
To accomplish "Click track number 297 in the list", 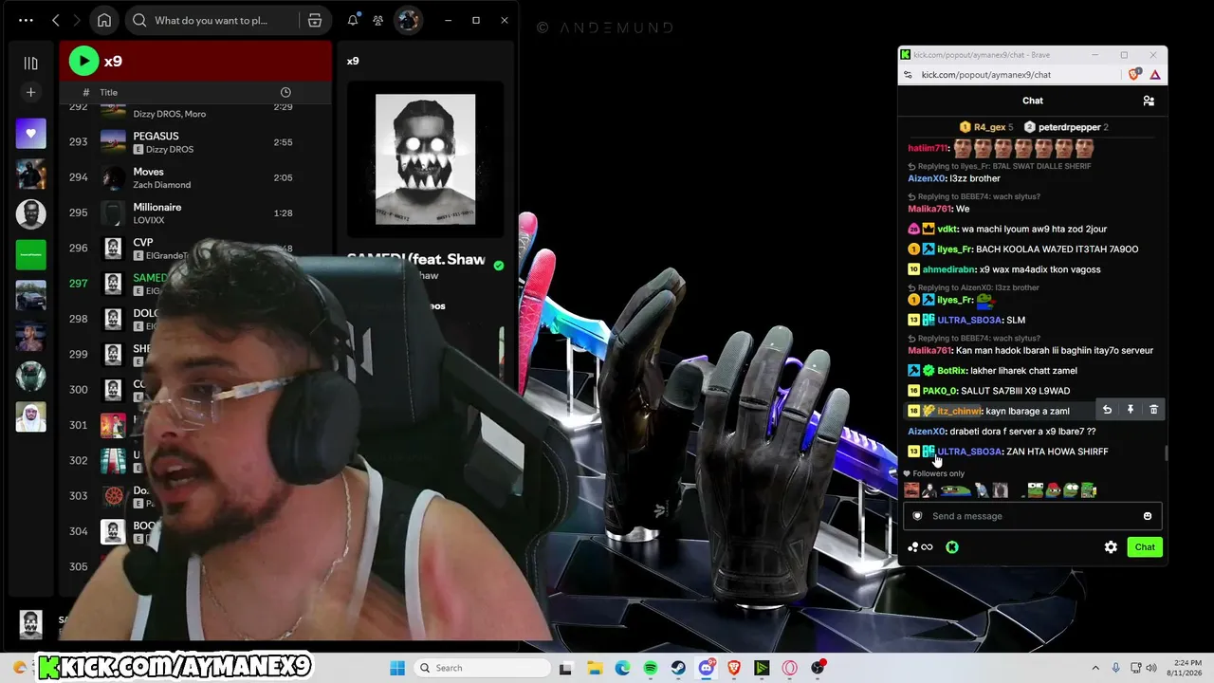I will pyautogui.click(x=78, y=283).
